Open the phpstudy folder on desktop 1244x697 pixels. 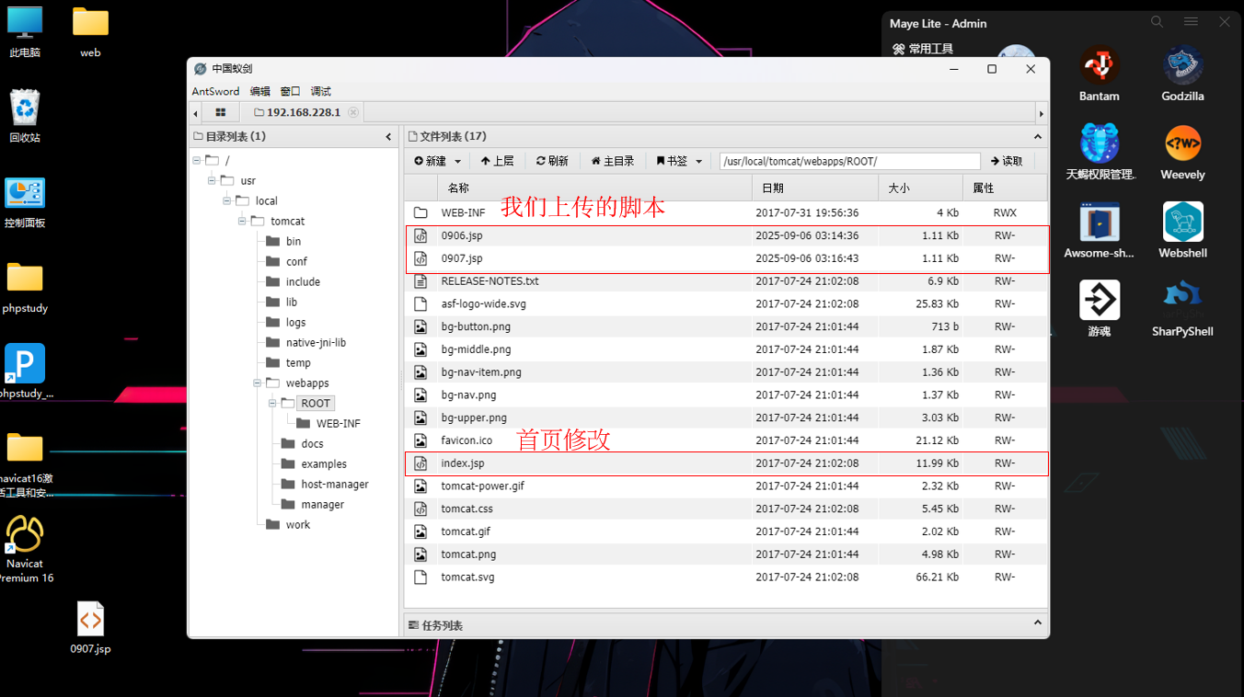click(x=25, y=288)
